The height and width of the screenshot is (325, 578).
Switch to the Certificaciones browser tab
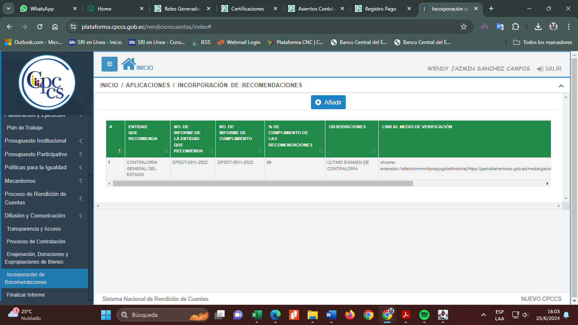tap(248, 8)
